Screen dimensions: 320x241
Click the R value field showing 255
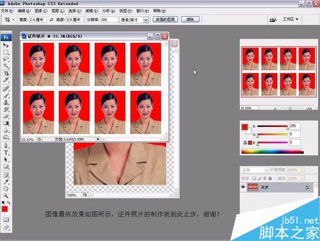coord(294,126)
